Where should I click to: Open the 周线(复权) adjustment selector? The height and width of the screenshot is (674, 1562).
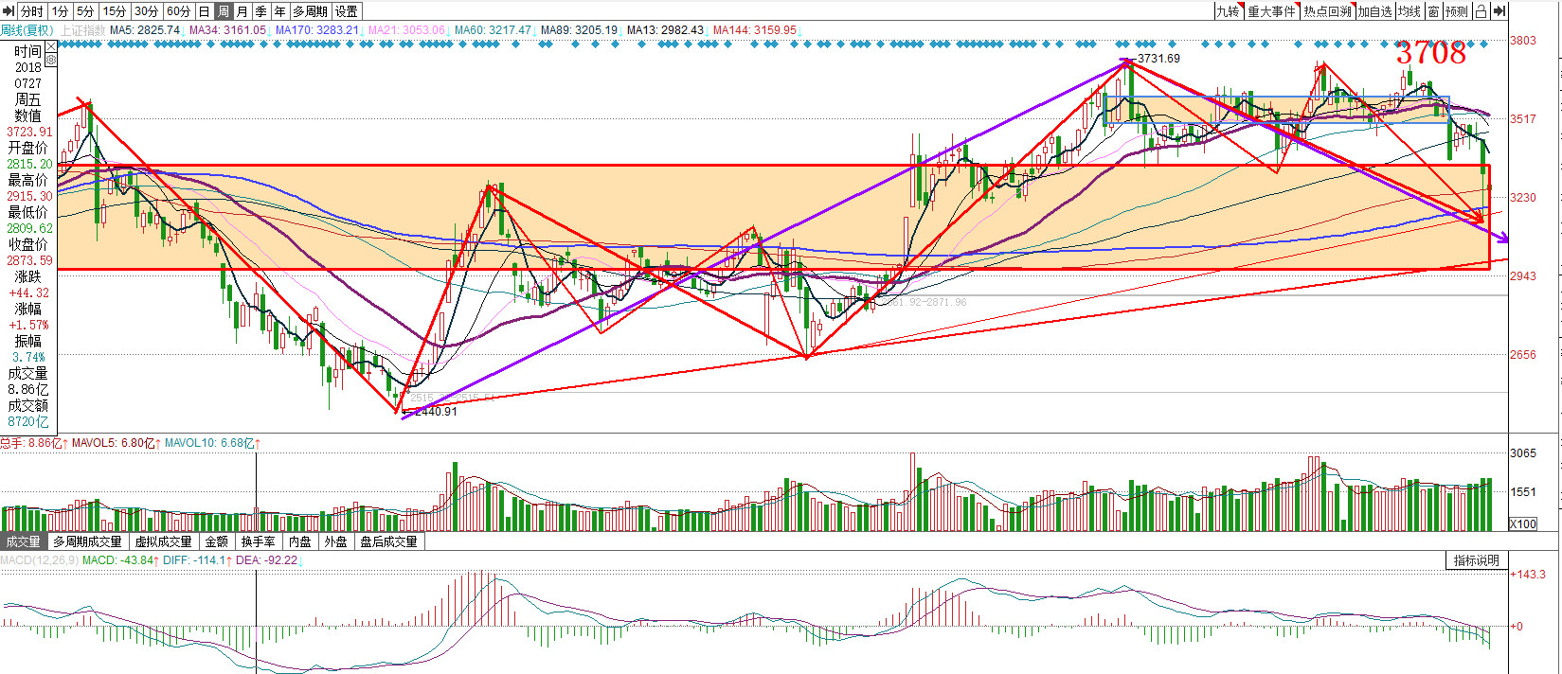pos(27,30)
